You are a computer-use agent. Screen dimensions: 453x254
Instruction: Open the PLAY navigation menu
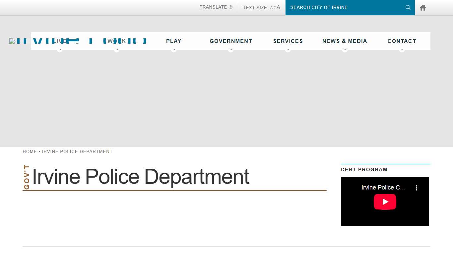(x=173, y=41)
